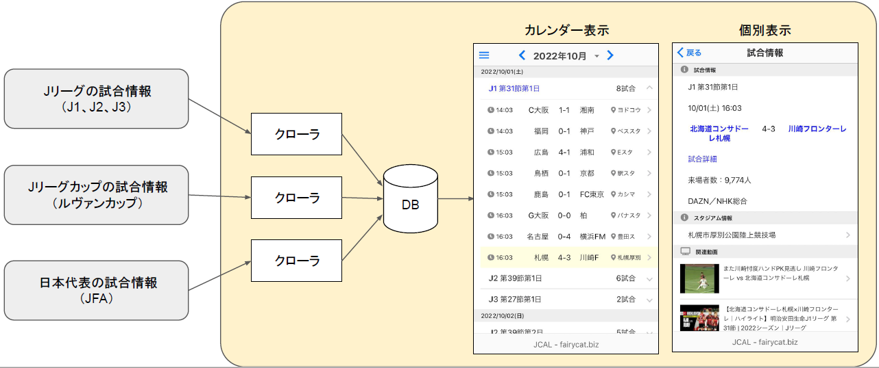Click right chevron on 広島 match row

click(649, 152)
